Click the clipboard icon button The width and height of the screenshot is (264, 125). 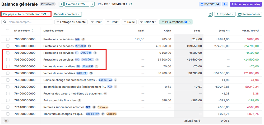[210, 14]
